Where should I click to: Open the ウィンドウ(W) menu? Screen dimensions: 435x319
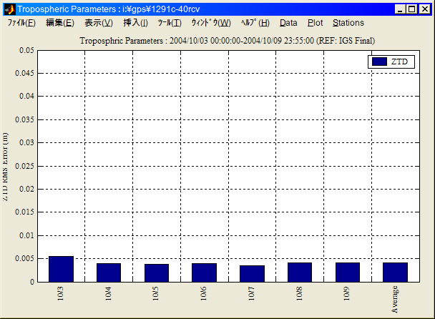click(x=210, y=23)
